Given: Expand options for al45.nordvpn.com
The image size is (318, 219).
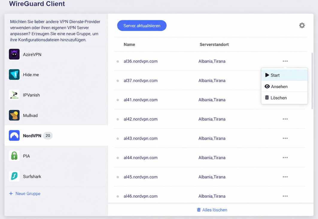Looking at the screenshot, I should click(285, 177).
